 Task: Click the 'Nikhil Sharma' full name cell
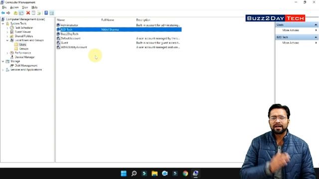[110, 30]
